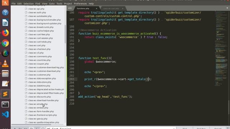
Task: Click line number 203 in the gutter
Action: click(72, 79)
